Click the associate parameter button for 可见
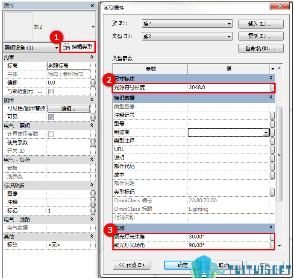294x279 pixels. tap(93, 117)
